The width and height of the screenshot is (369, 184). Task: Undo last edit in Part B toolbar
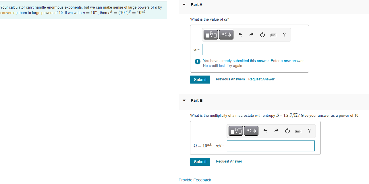pos(266,131)
